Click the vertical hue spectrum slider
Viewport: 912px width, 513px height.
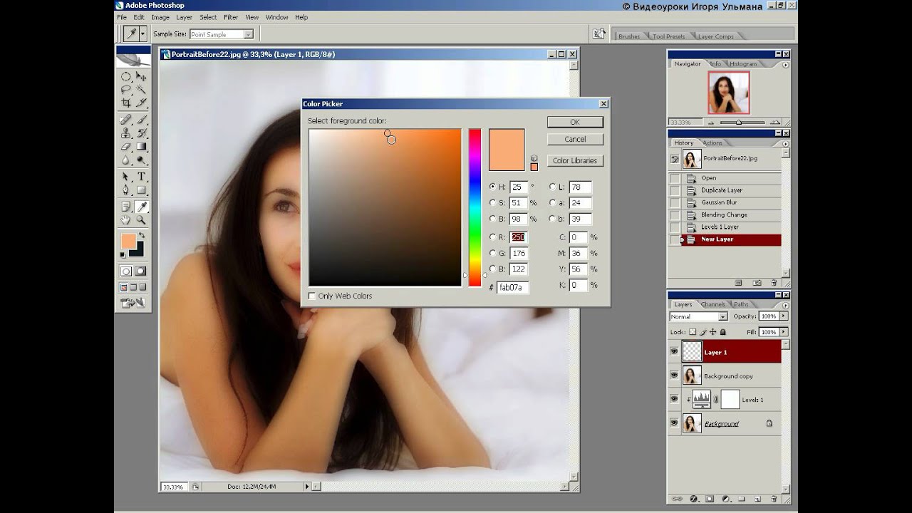pos(475,207)
